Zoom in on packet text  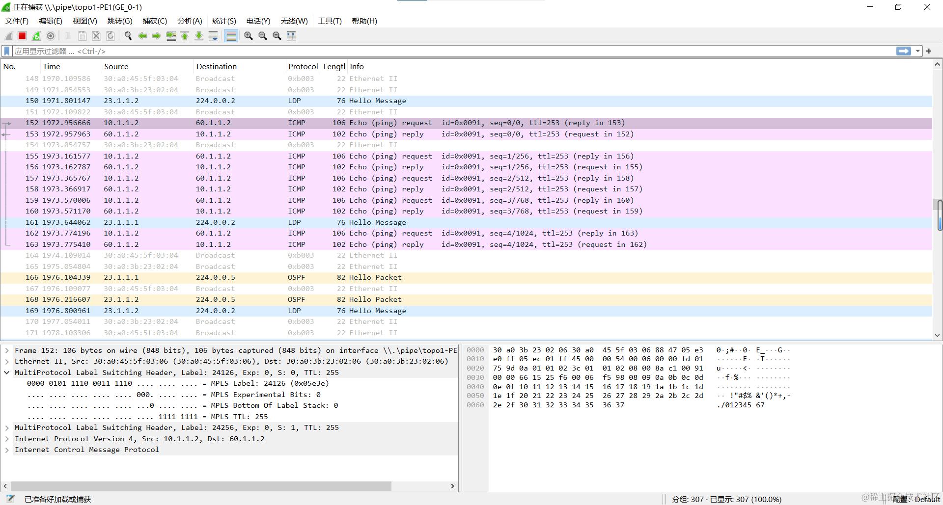pyautogui.click(x=249, y=36)
